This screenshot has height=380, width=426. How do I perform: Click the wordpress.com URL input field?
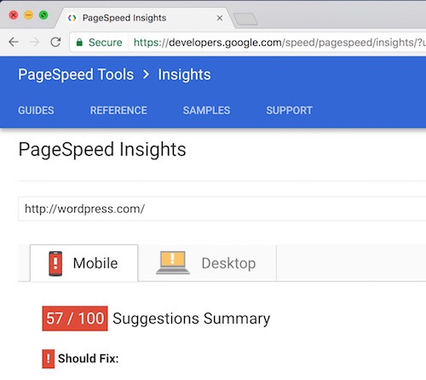click(x=222, y=209)
